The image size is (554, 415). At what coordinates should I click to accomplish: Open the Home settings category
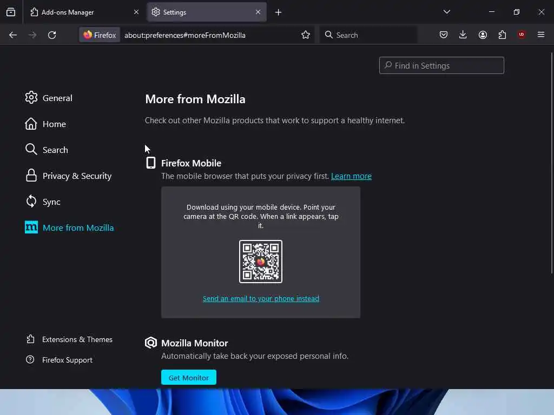tap(45, 124)
